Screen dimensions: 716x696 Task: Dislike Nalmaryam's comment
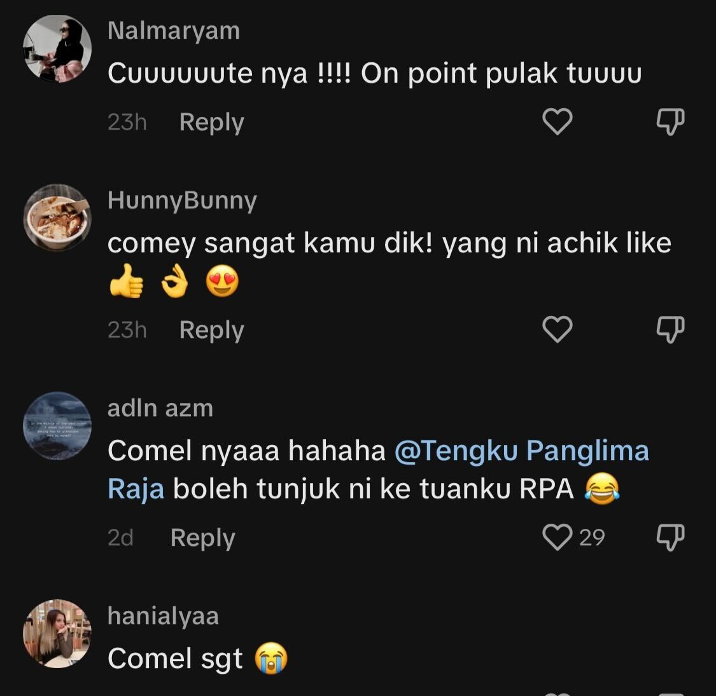coord(670,121)
